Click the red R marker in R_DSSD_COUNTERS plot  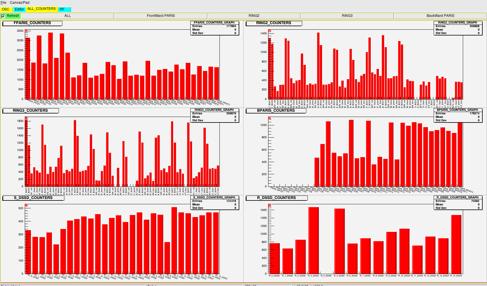pos(269,206)
